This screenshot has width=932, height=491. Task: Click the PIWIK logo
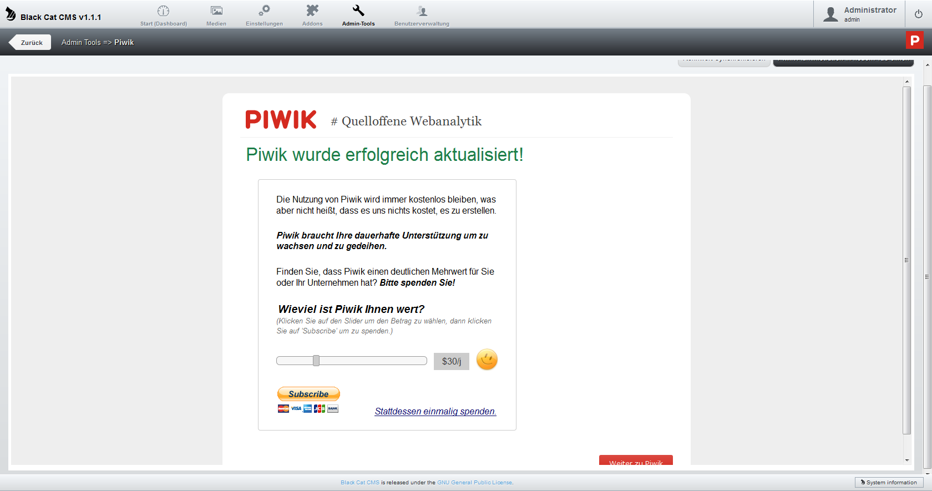coord(281,120)
